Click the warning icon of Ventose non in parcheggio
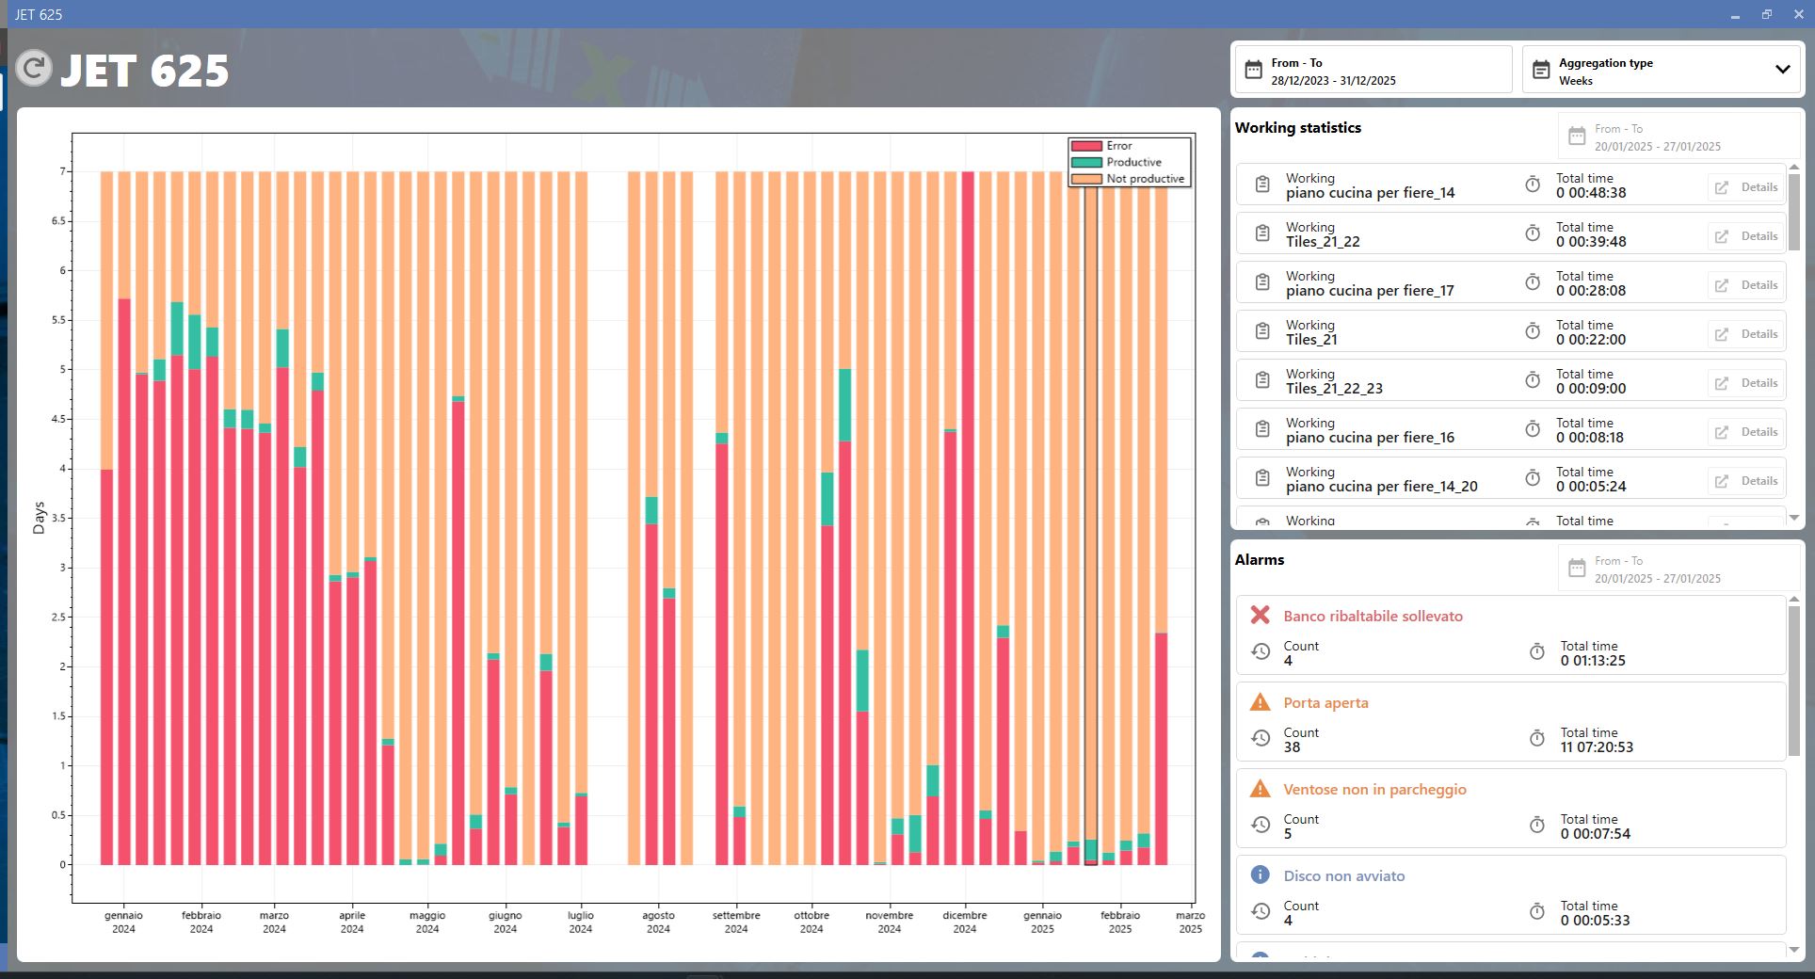1815x979 pixels. 1260,789
